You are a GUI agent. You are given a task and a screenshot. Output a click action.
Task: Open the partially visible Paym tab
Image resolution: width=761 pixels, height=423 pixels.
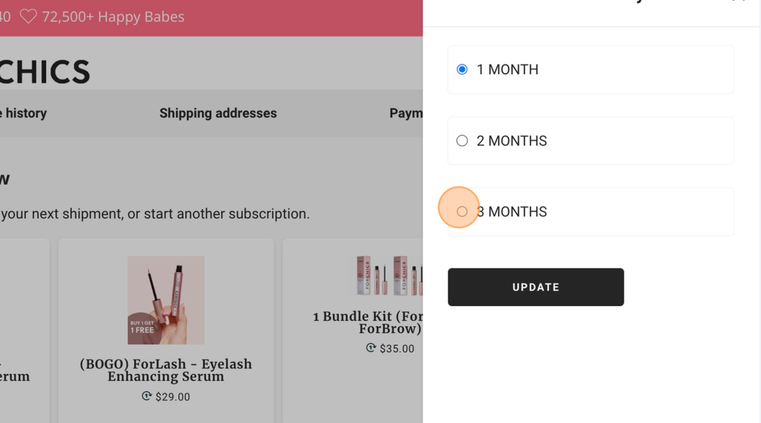406,113
